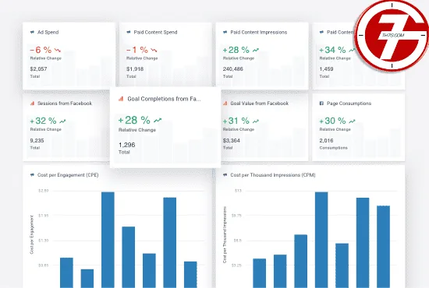Viewport: 429px width, 288px height.
Task: Click the +34 % relative change value
Action: click(333, 50)
